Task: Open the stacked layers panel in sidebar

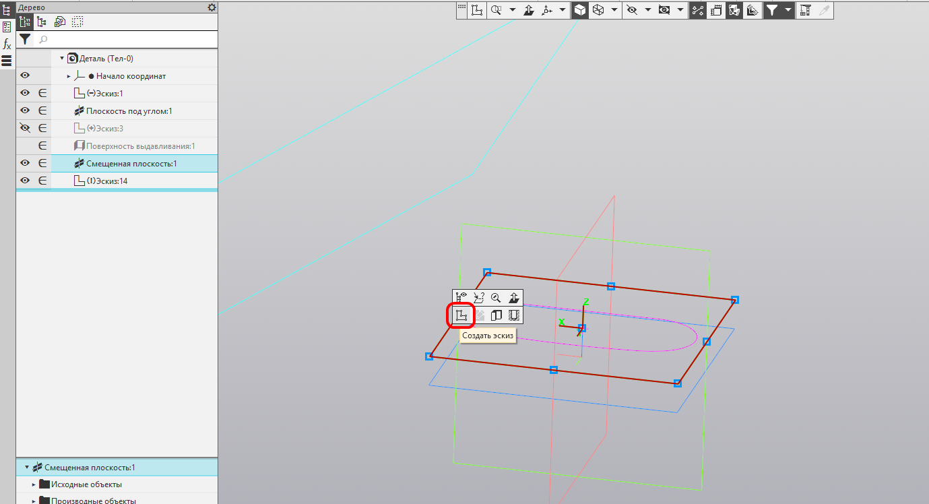Action: coord(7,61)
